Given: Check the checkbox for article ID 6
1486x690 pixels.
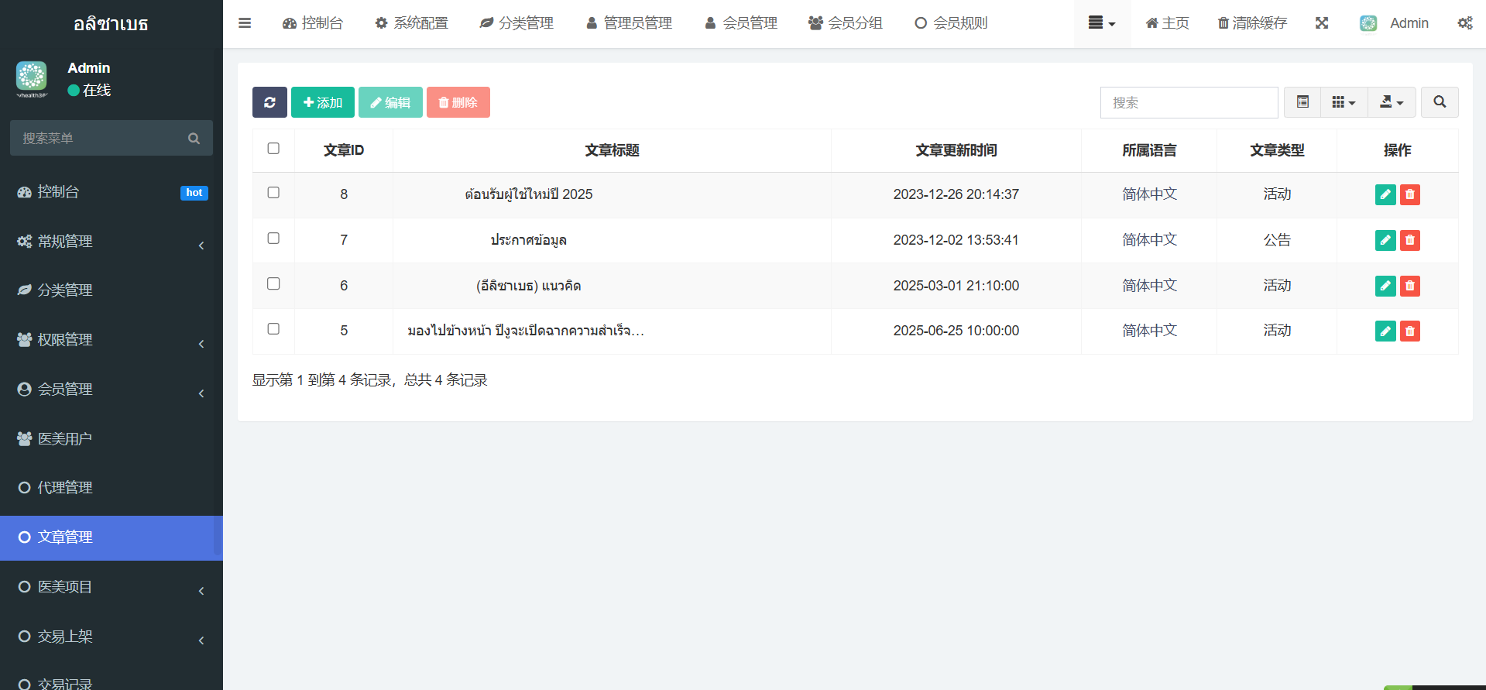Looking at the screenshot, I should point(273,284).
